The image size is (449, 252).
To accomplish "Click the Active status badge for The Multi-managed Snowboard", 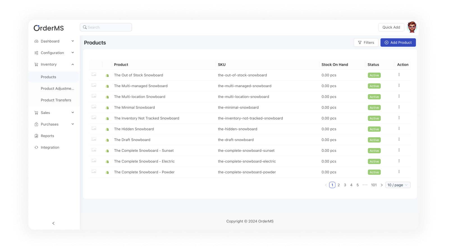I will [374, 86].
